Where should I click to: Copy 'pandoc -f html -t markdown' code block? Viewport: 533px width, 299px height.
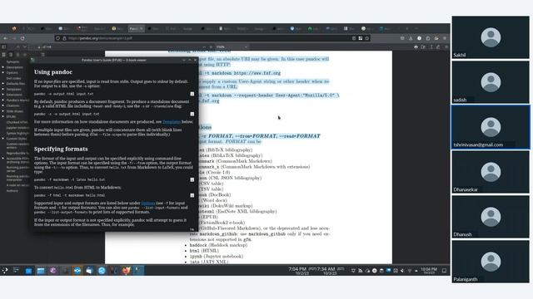point(192,195)
